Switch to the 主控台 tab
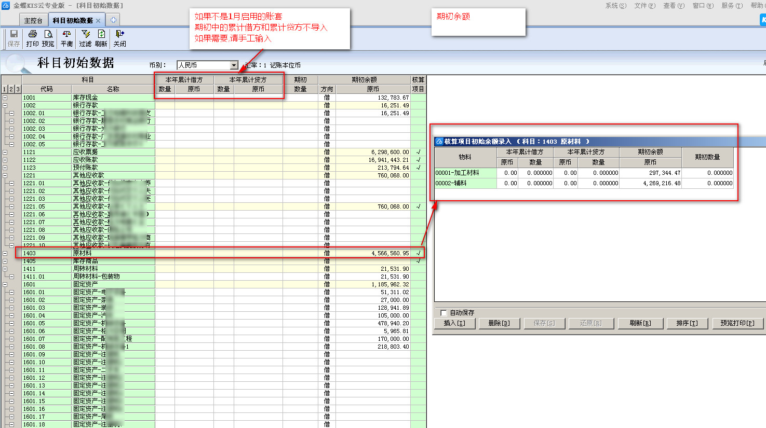The height and width of the screenshot is (428, 766). [33, 21]
